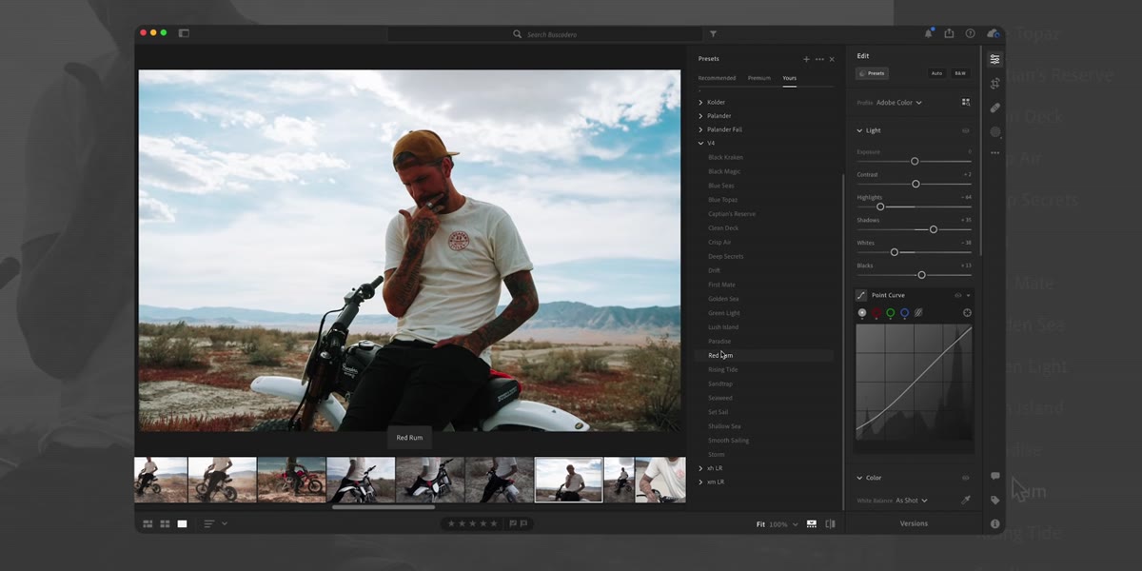Click the filter funnel icon
The image size is (1142, 571).
(714, 34)
